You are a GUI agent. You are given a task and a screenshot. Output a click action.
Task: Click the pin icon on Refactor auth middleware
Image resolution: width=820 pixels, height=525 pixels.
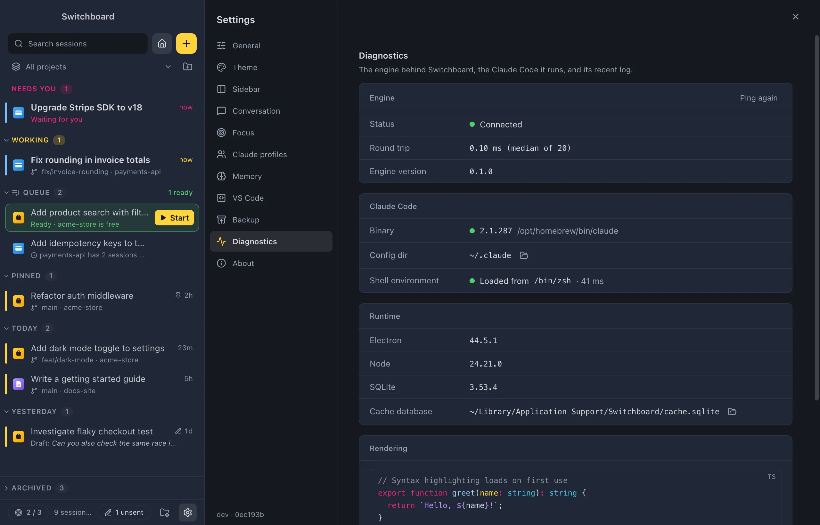[x=178, y=295]
